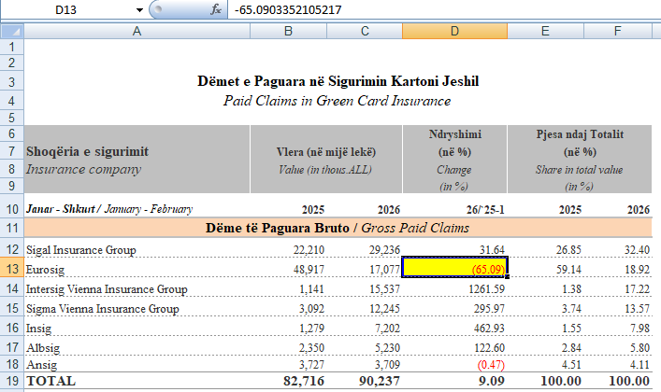Click the Select All corner button
Screen dimensions: 661x392
click(10, 31)
